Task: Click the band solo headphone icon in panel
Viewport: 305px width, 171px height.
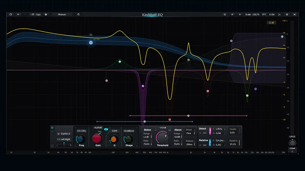Action: pos(52,132)
